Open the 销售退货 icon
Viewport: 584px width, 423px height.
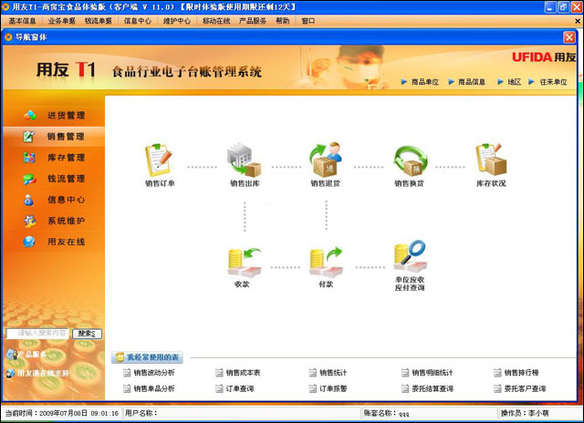click(326, 160)
